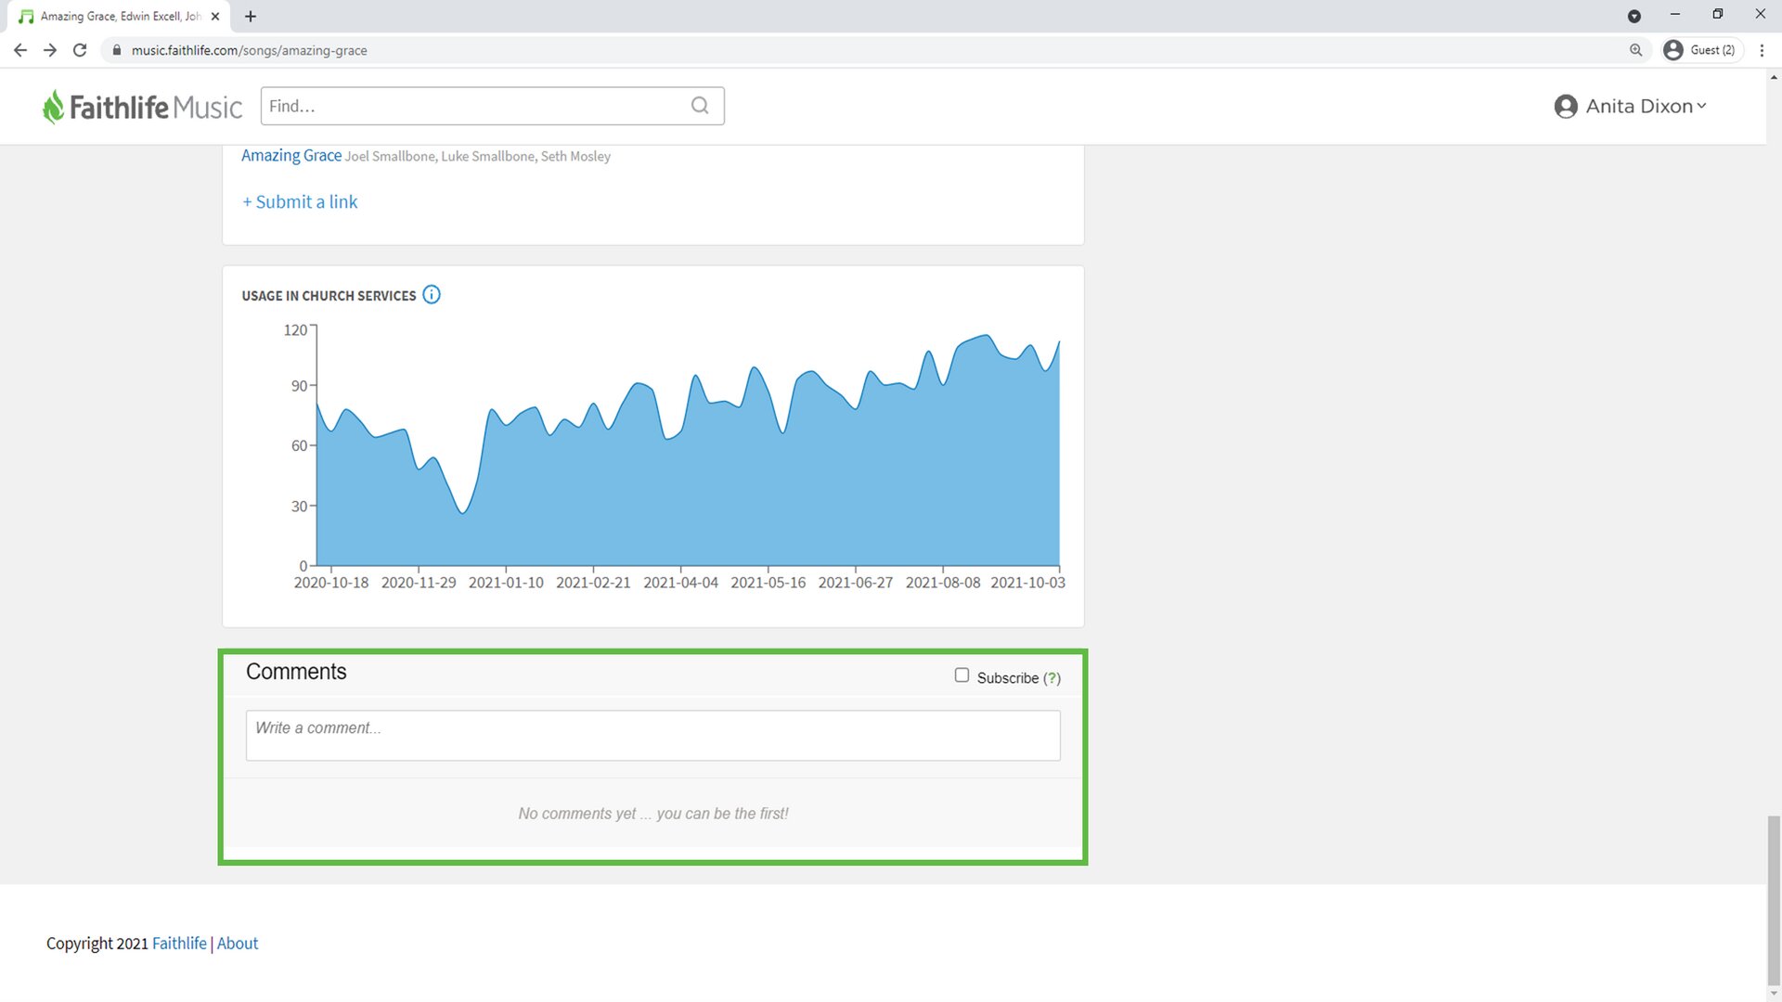
Task: Click the Copyright 2021 footer text
Action: (x=97, y=944)
